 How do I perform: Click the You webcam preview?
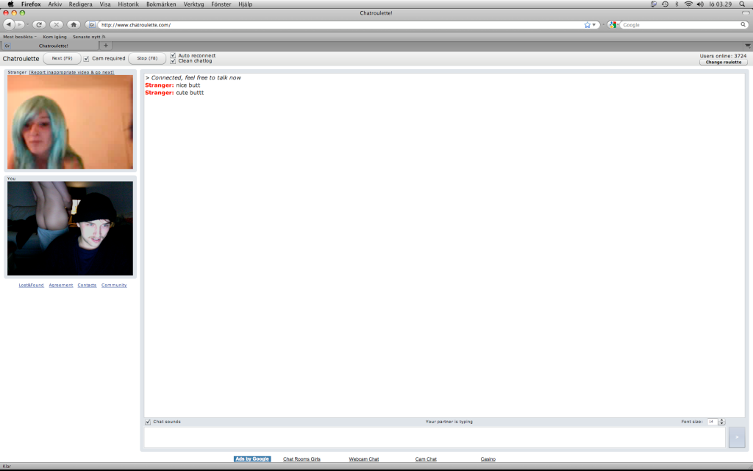tap(70, 228)
